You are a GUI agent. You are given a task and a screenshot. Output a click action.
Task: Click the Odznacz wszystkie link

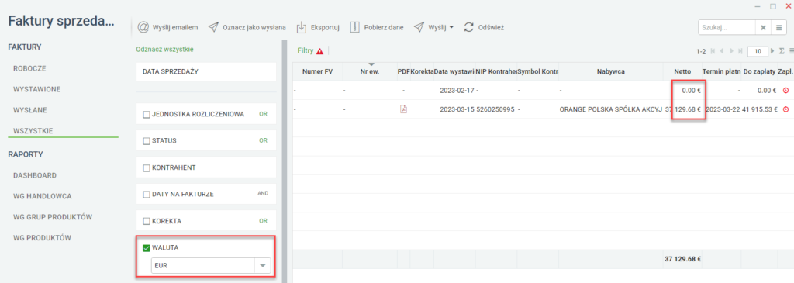164,50
